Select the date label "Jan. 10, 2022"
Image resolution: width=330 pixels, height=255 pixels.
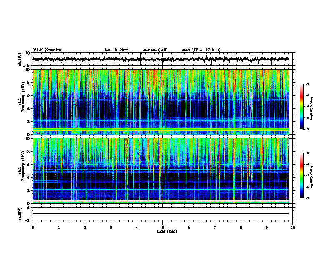[116, 50]
